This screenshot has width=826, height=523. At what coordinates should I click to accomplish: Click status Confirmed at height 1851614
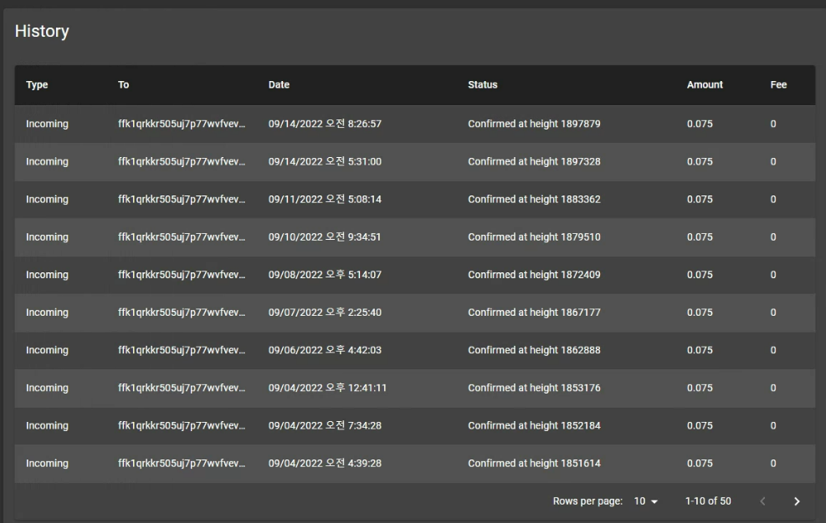click(x=534, y=464)
